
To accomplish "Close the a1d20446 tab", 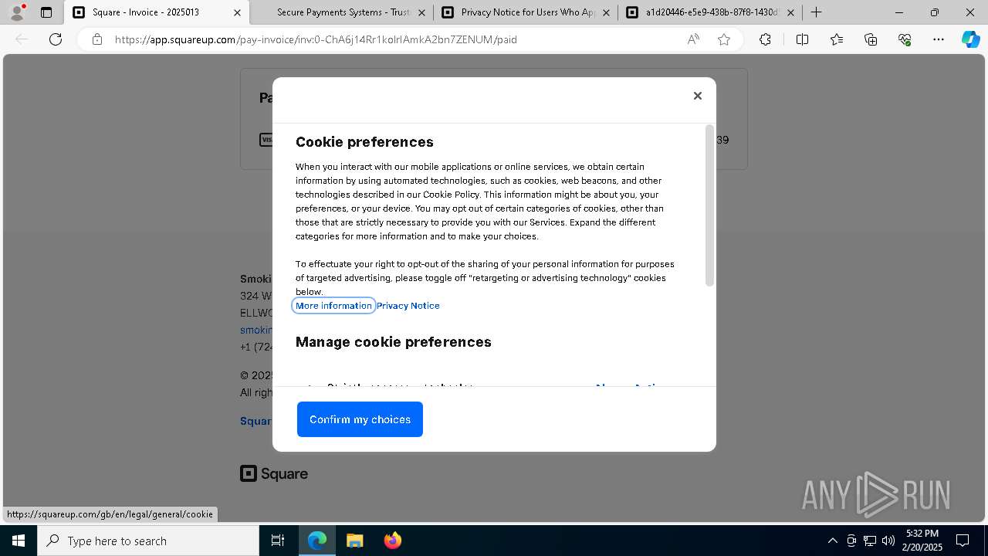I will pyautogui.click(x=790, y=12).
